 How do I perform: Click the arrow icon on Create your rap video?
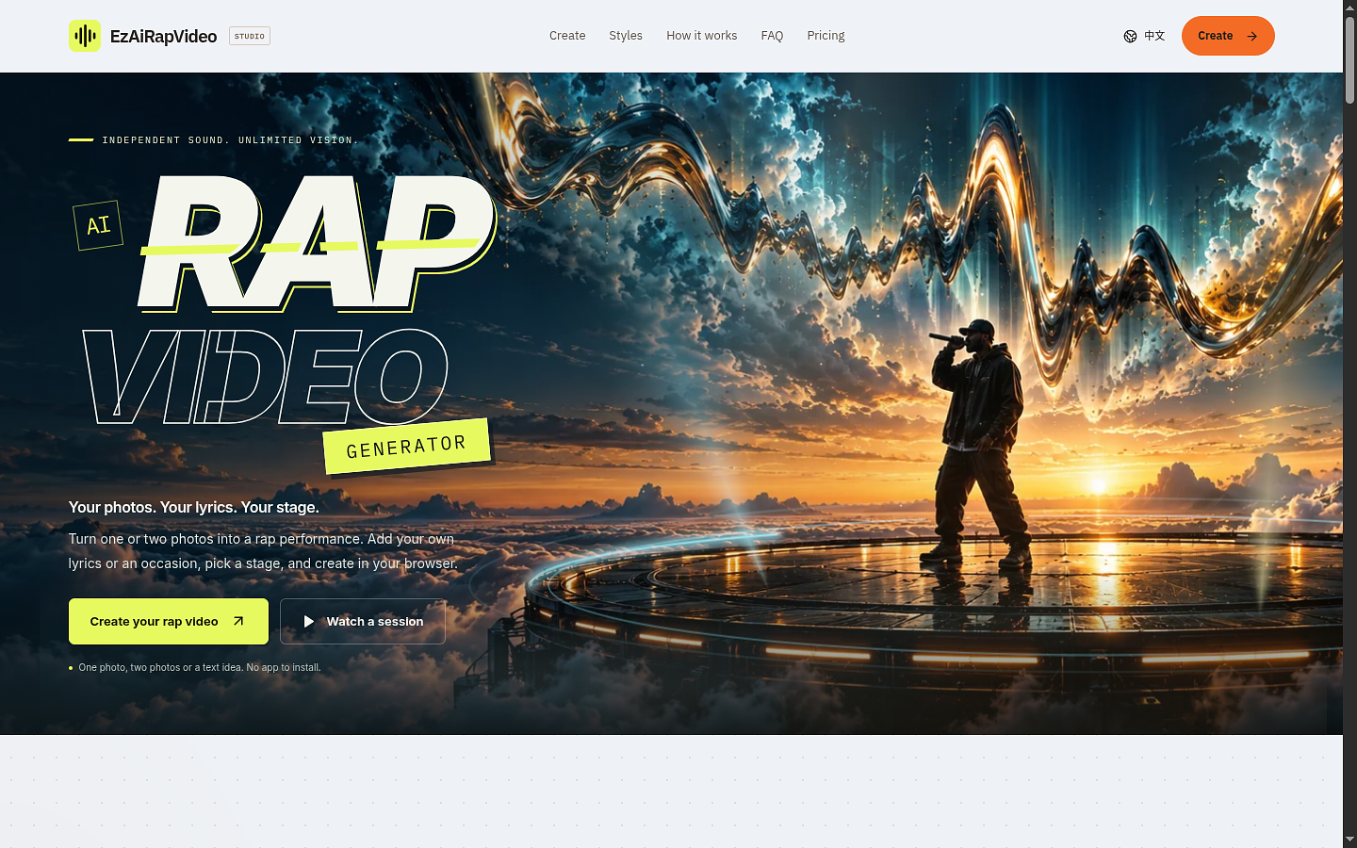point(238,622)
